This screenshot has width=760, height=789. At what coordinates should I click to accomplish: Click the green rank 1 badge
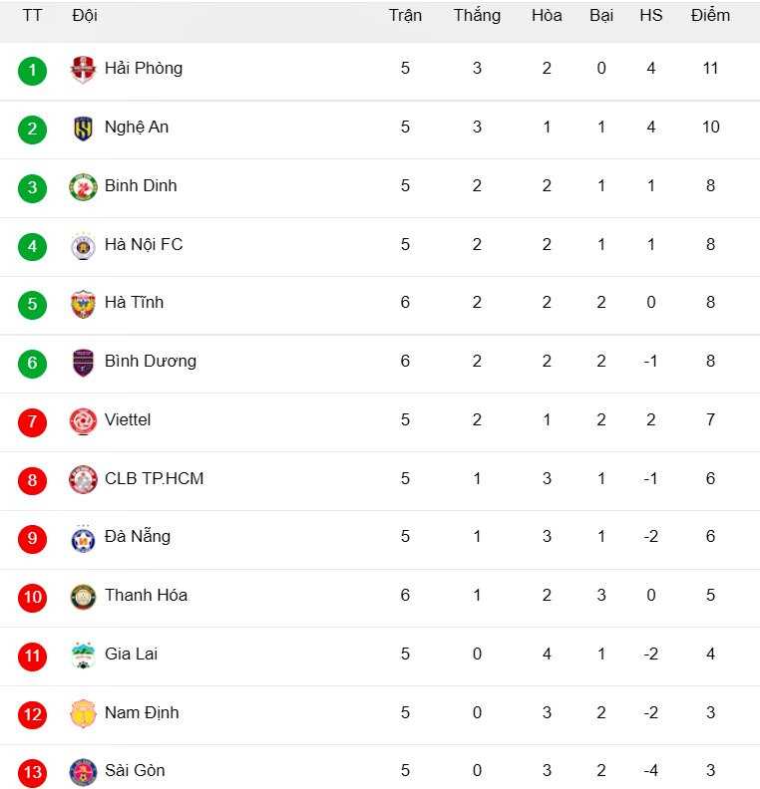pos(32,71)
